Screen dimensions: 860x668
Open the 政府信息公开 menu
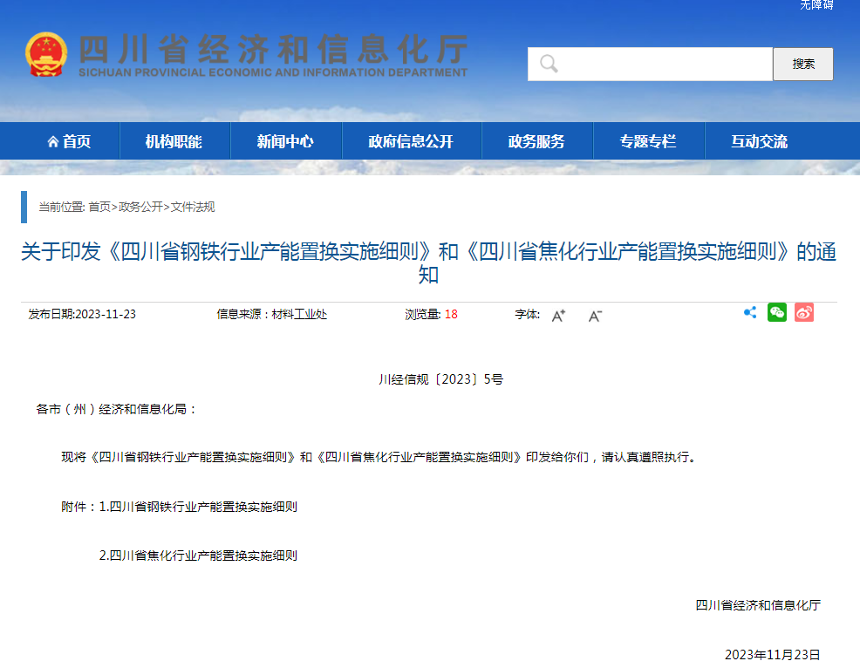pyautogui.click(x=412, y=141)
